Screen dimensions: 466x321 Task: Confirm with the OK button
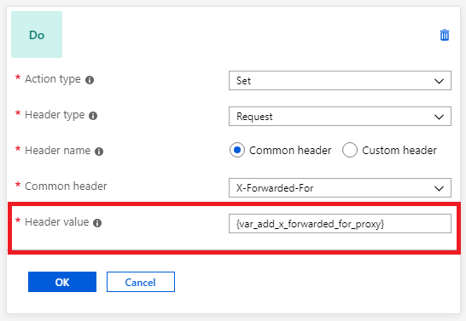coord(62,282)
